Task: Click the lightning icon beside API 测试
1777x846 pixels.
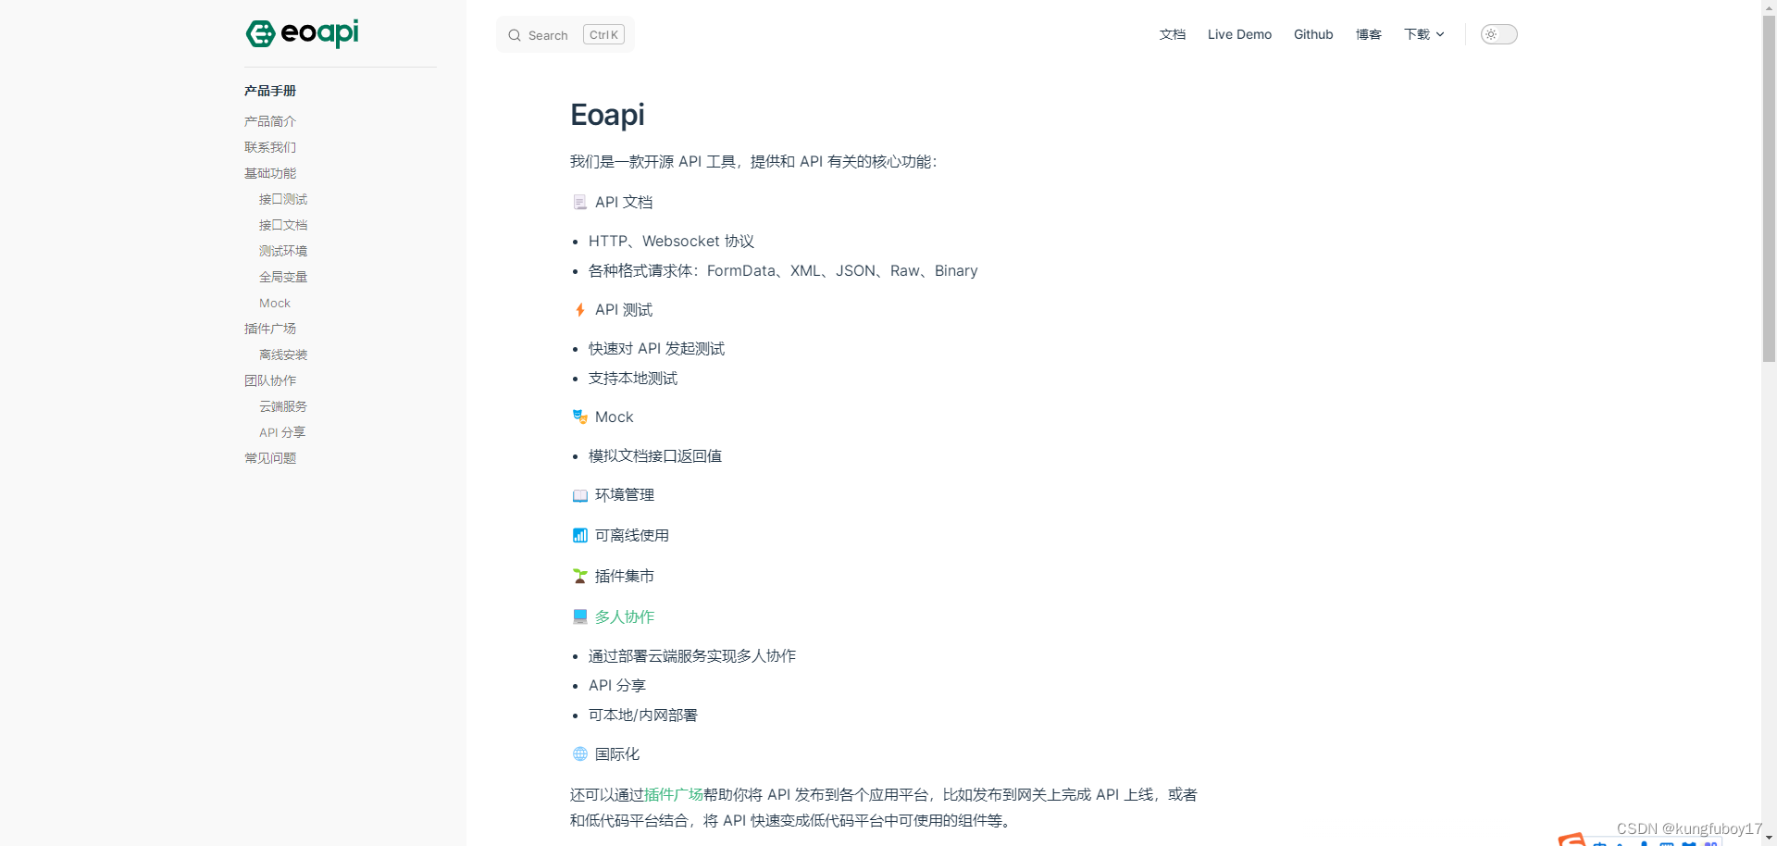Action: pos(580,309)
